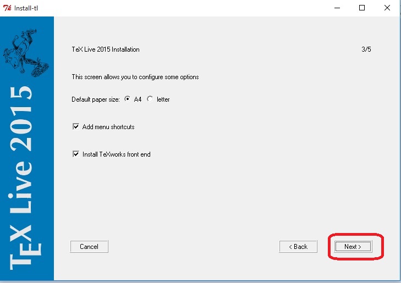
Task: Select A4 radio button for paper size
Action: click(128, 99)
